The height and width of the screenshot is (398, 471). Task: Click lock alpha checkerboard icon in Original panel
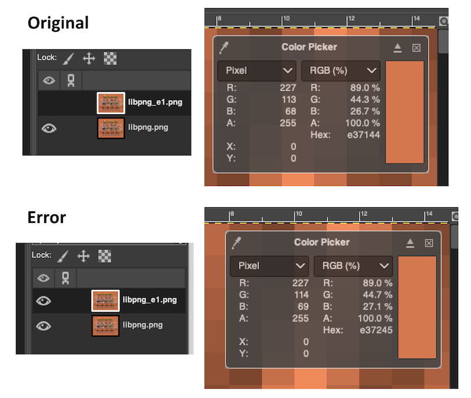(110, 58)
